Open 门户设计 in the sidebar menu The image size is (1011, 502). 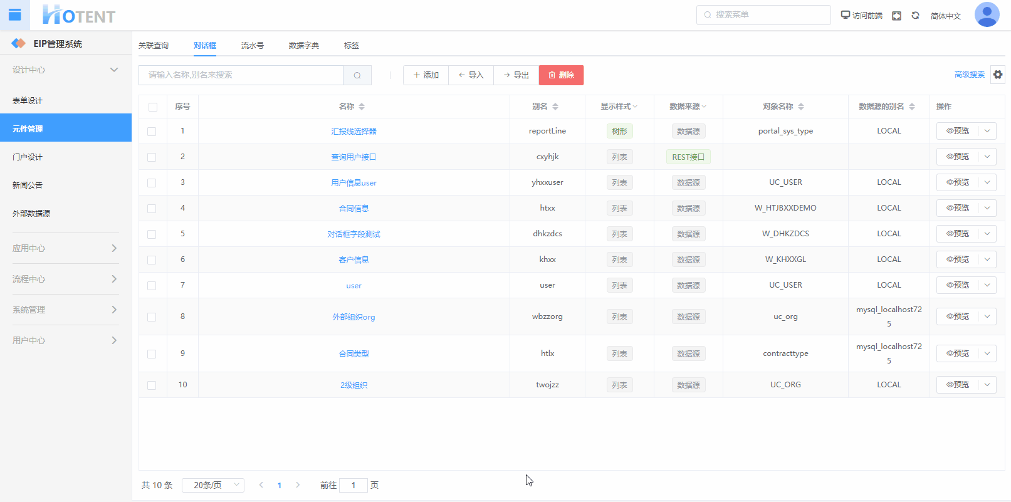(28, 157)
